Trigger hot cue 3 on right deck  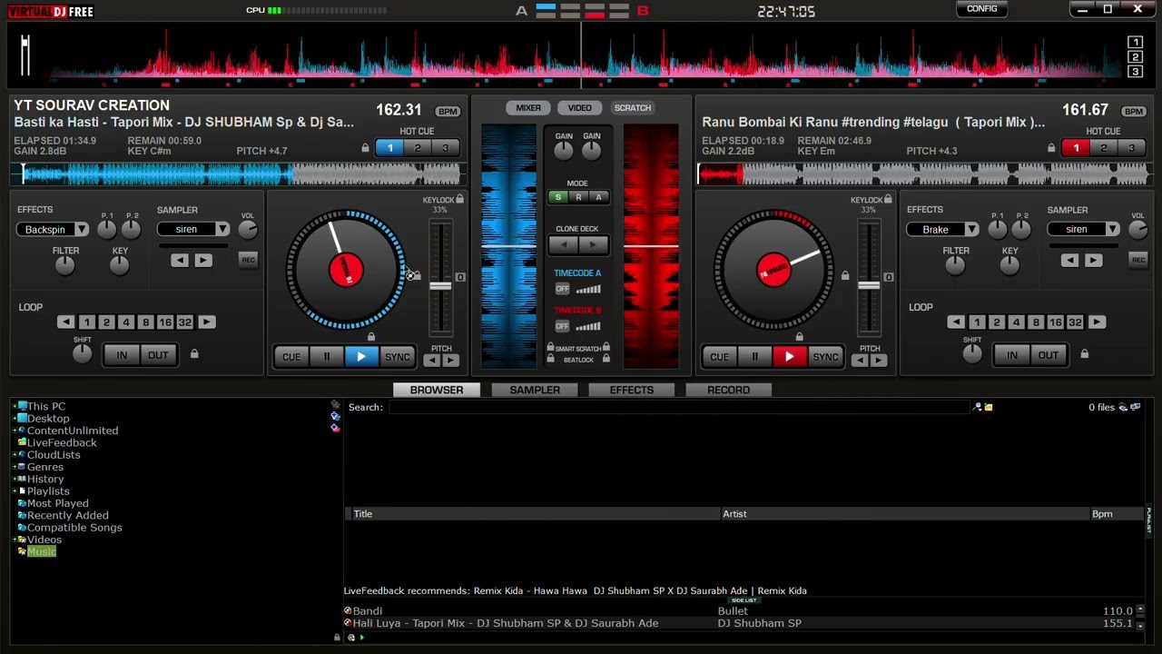pos(1131,148)
